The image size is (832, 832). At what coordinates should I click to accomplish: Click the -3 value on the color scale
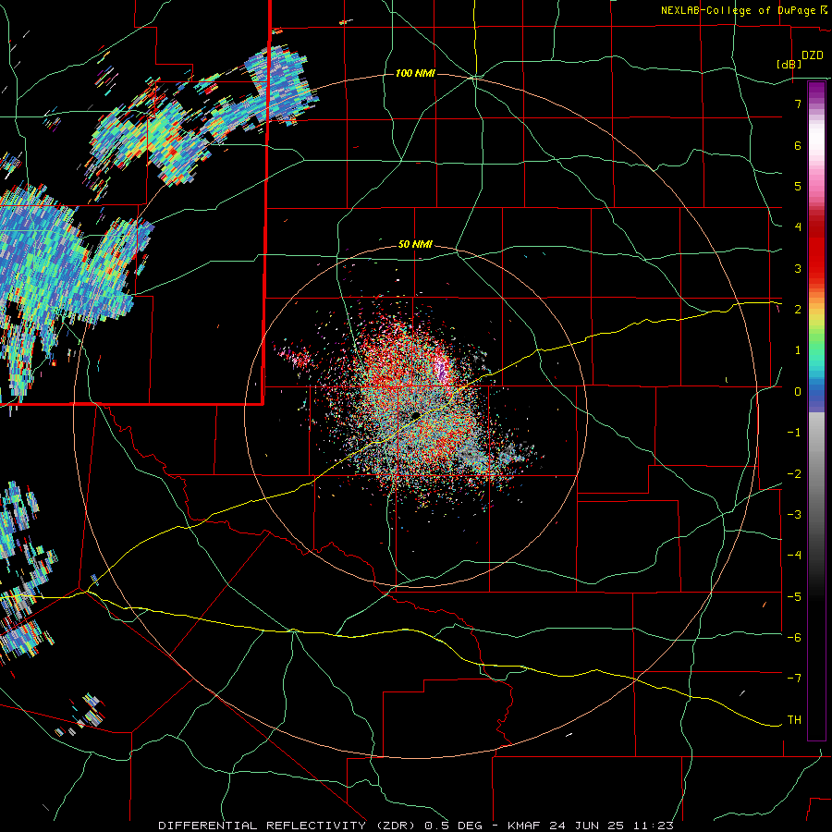(794, 515)
